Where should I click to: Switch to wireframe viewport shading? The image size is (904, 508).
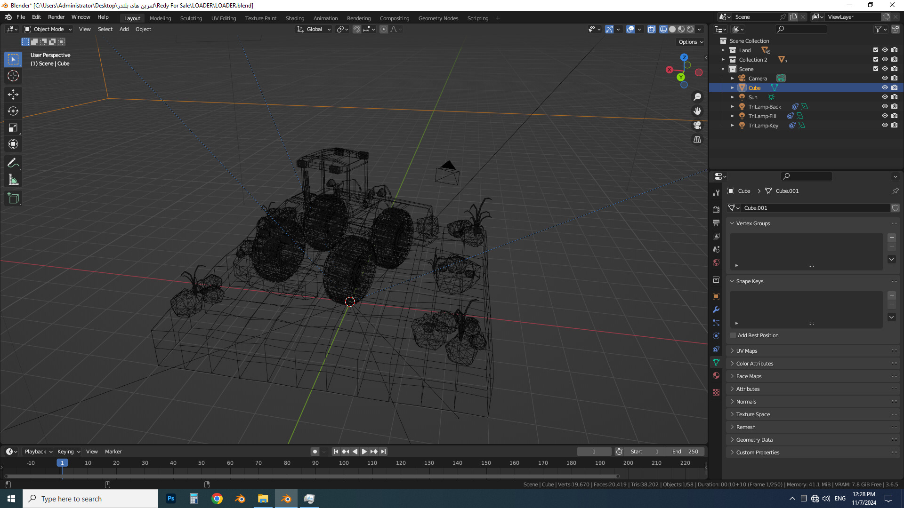click(x=663, y=29)
